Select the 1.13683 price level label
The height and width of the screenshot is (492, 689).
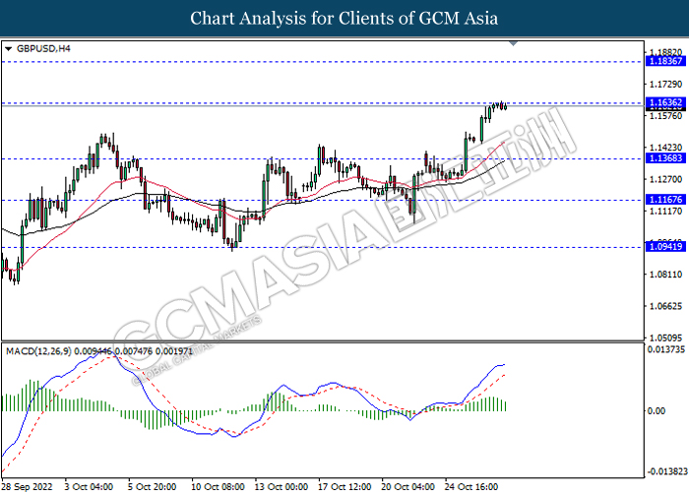pyautogui.click(x=665, y=158)
